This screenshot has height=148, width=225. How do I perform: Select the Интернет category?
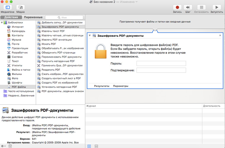18,27
